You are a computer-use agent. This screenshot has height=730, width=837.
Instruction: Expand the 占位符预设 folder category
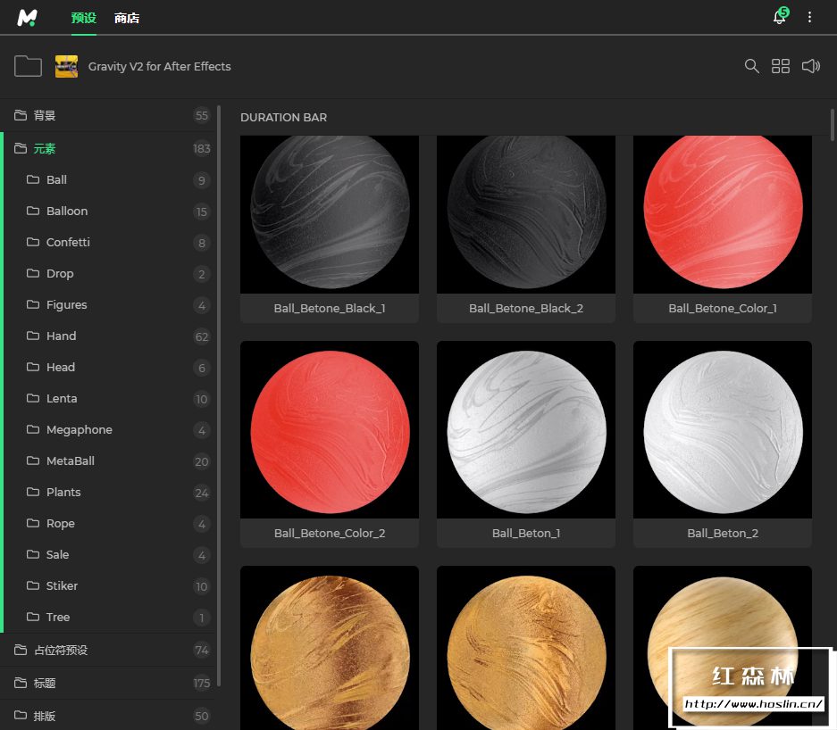click(60, 650)
